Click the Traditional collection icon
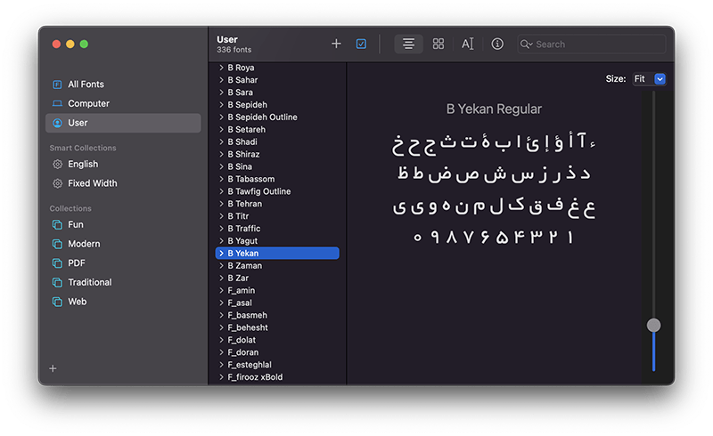The width and height of the screenshot is (713, 436). [x=57, y=282]
